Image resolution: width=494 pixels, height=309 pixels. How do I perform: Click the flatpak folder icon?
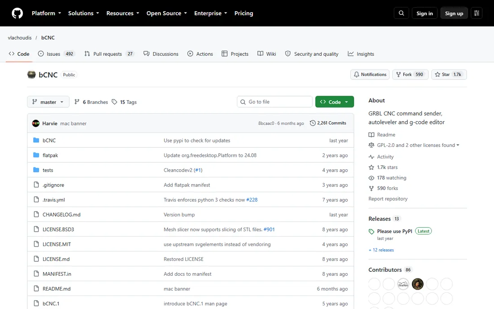click(36, 155)
